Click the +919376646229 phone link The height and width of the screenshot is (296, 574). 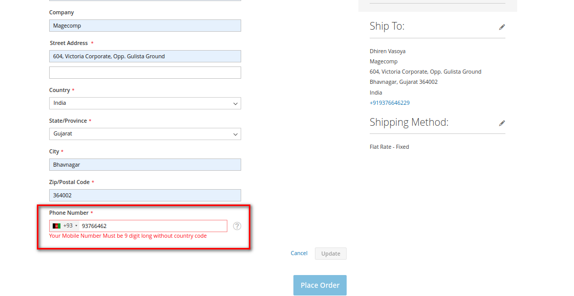[389, 103]
